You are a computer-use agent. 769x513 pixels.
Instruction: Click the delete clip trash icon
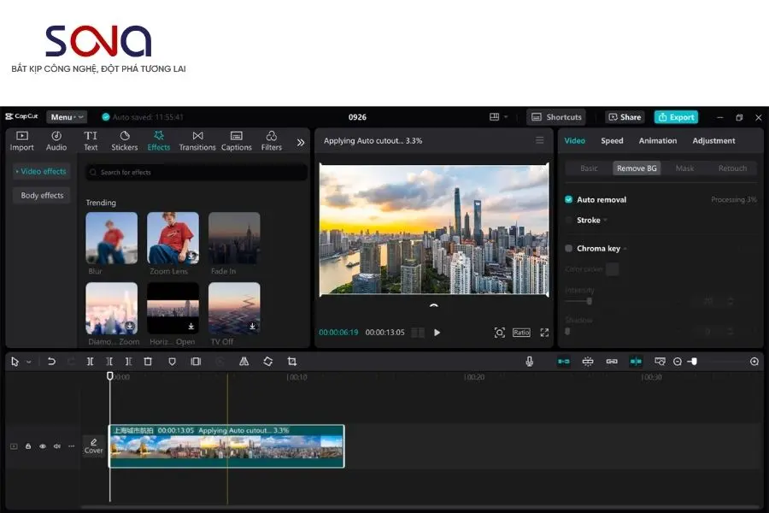pos(148,362)
